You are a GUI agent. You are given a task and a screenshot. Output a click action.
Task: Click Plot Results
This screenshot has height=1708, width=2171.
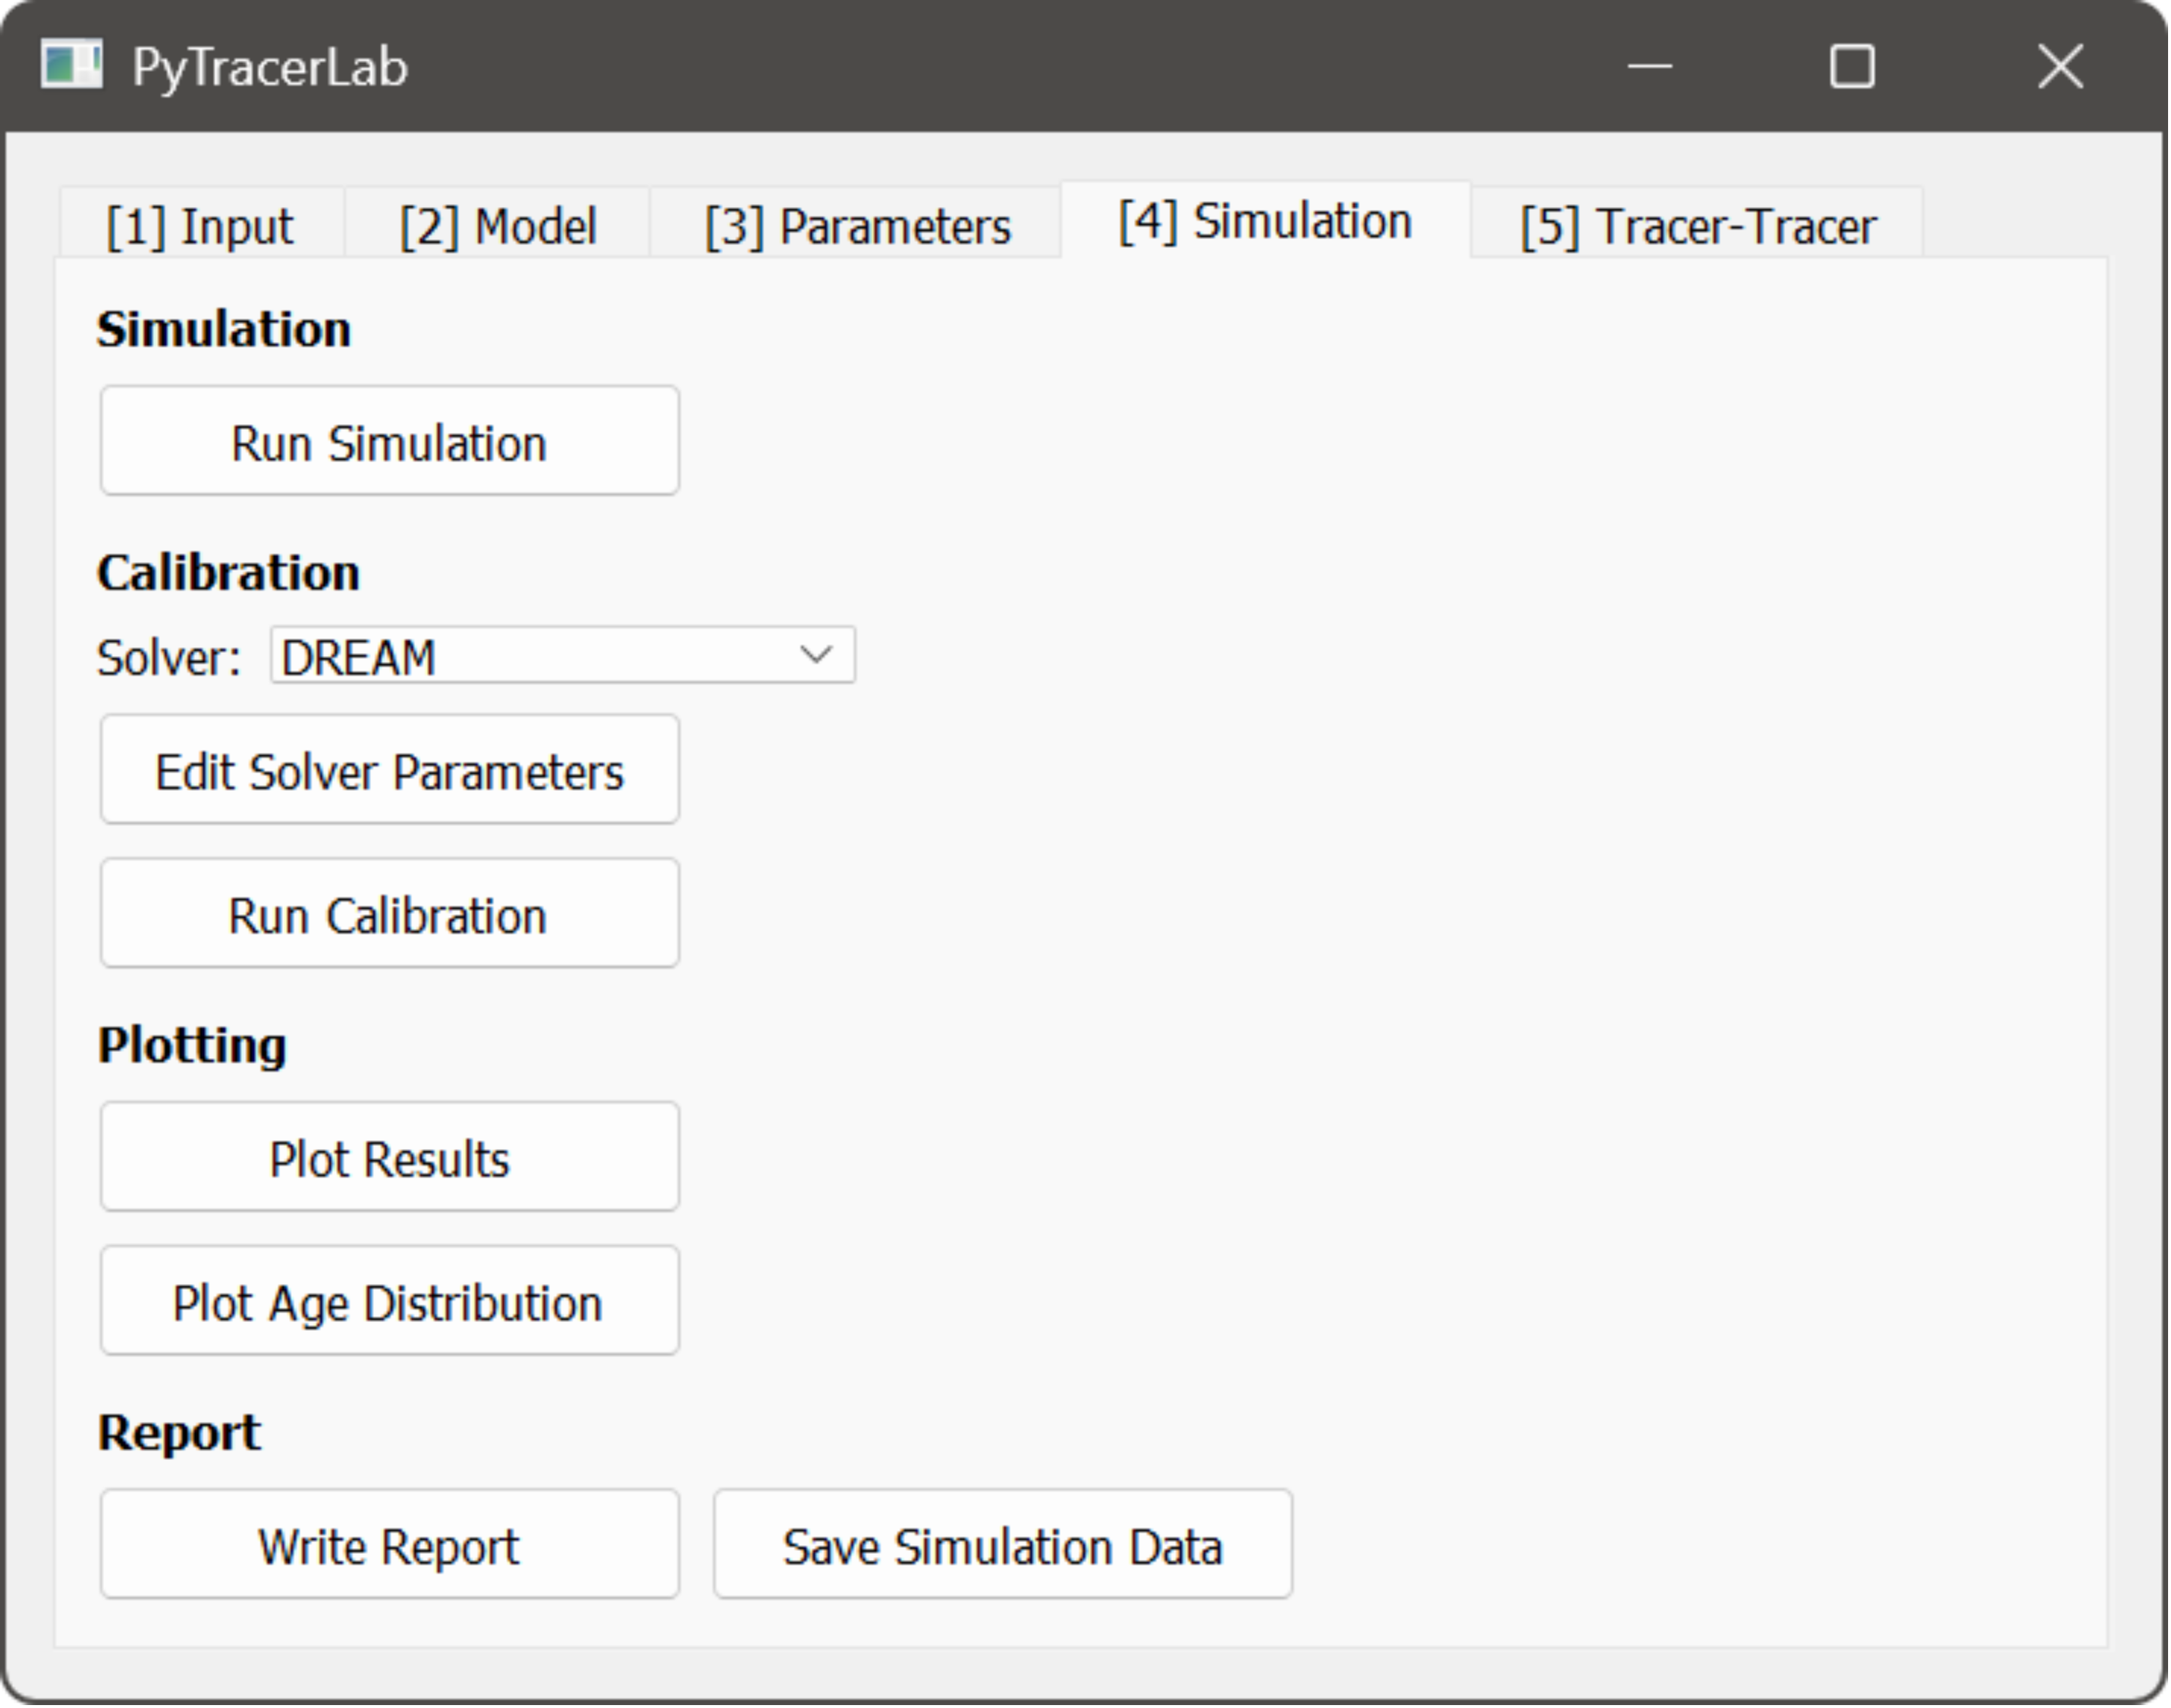[x=389, y=1157]
